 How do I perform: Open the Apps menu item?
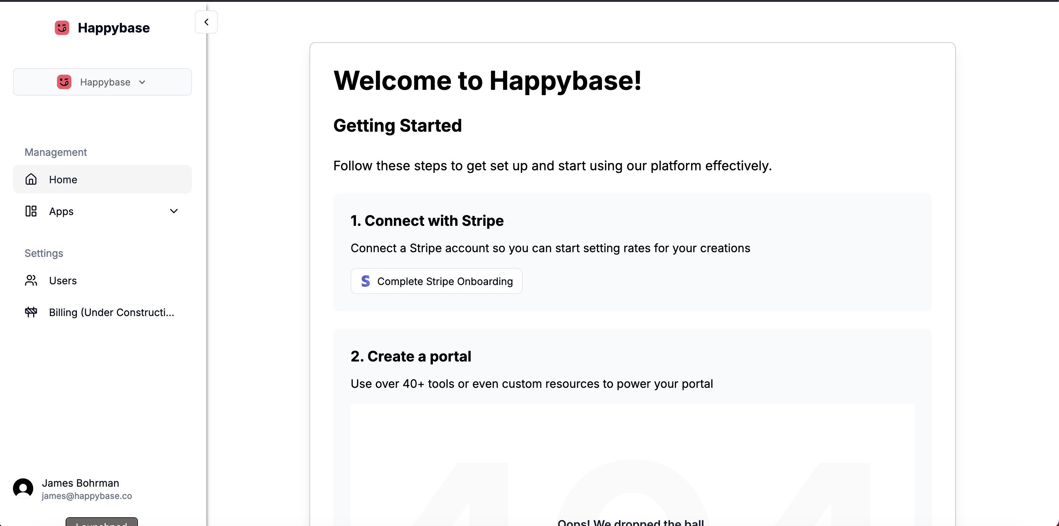pos(102,211)
